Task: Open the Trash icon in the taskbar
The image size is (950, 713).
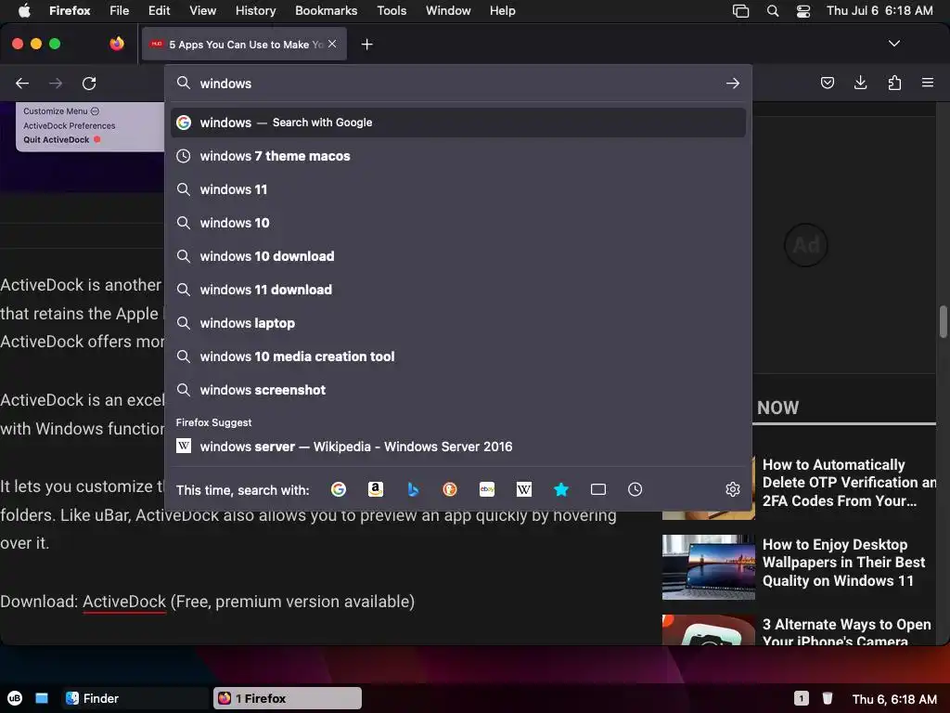Action: pyautogui.click(x=827, y=698)
